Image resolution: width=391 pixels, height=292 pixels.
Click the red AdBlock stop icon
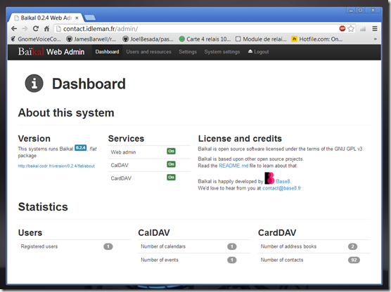[342, 29]
